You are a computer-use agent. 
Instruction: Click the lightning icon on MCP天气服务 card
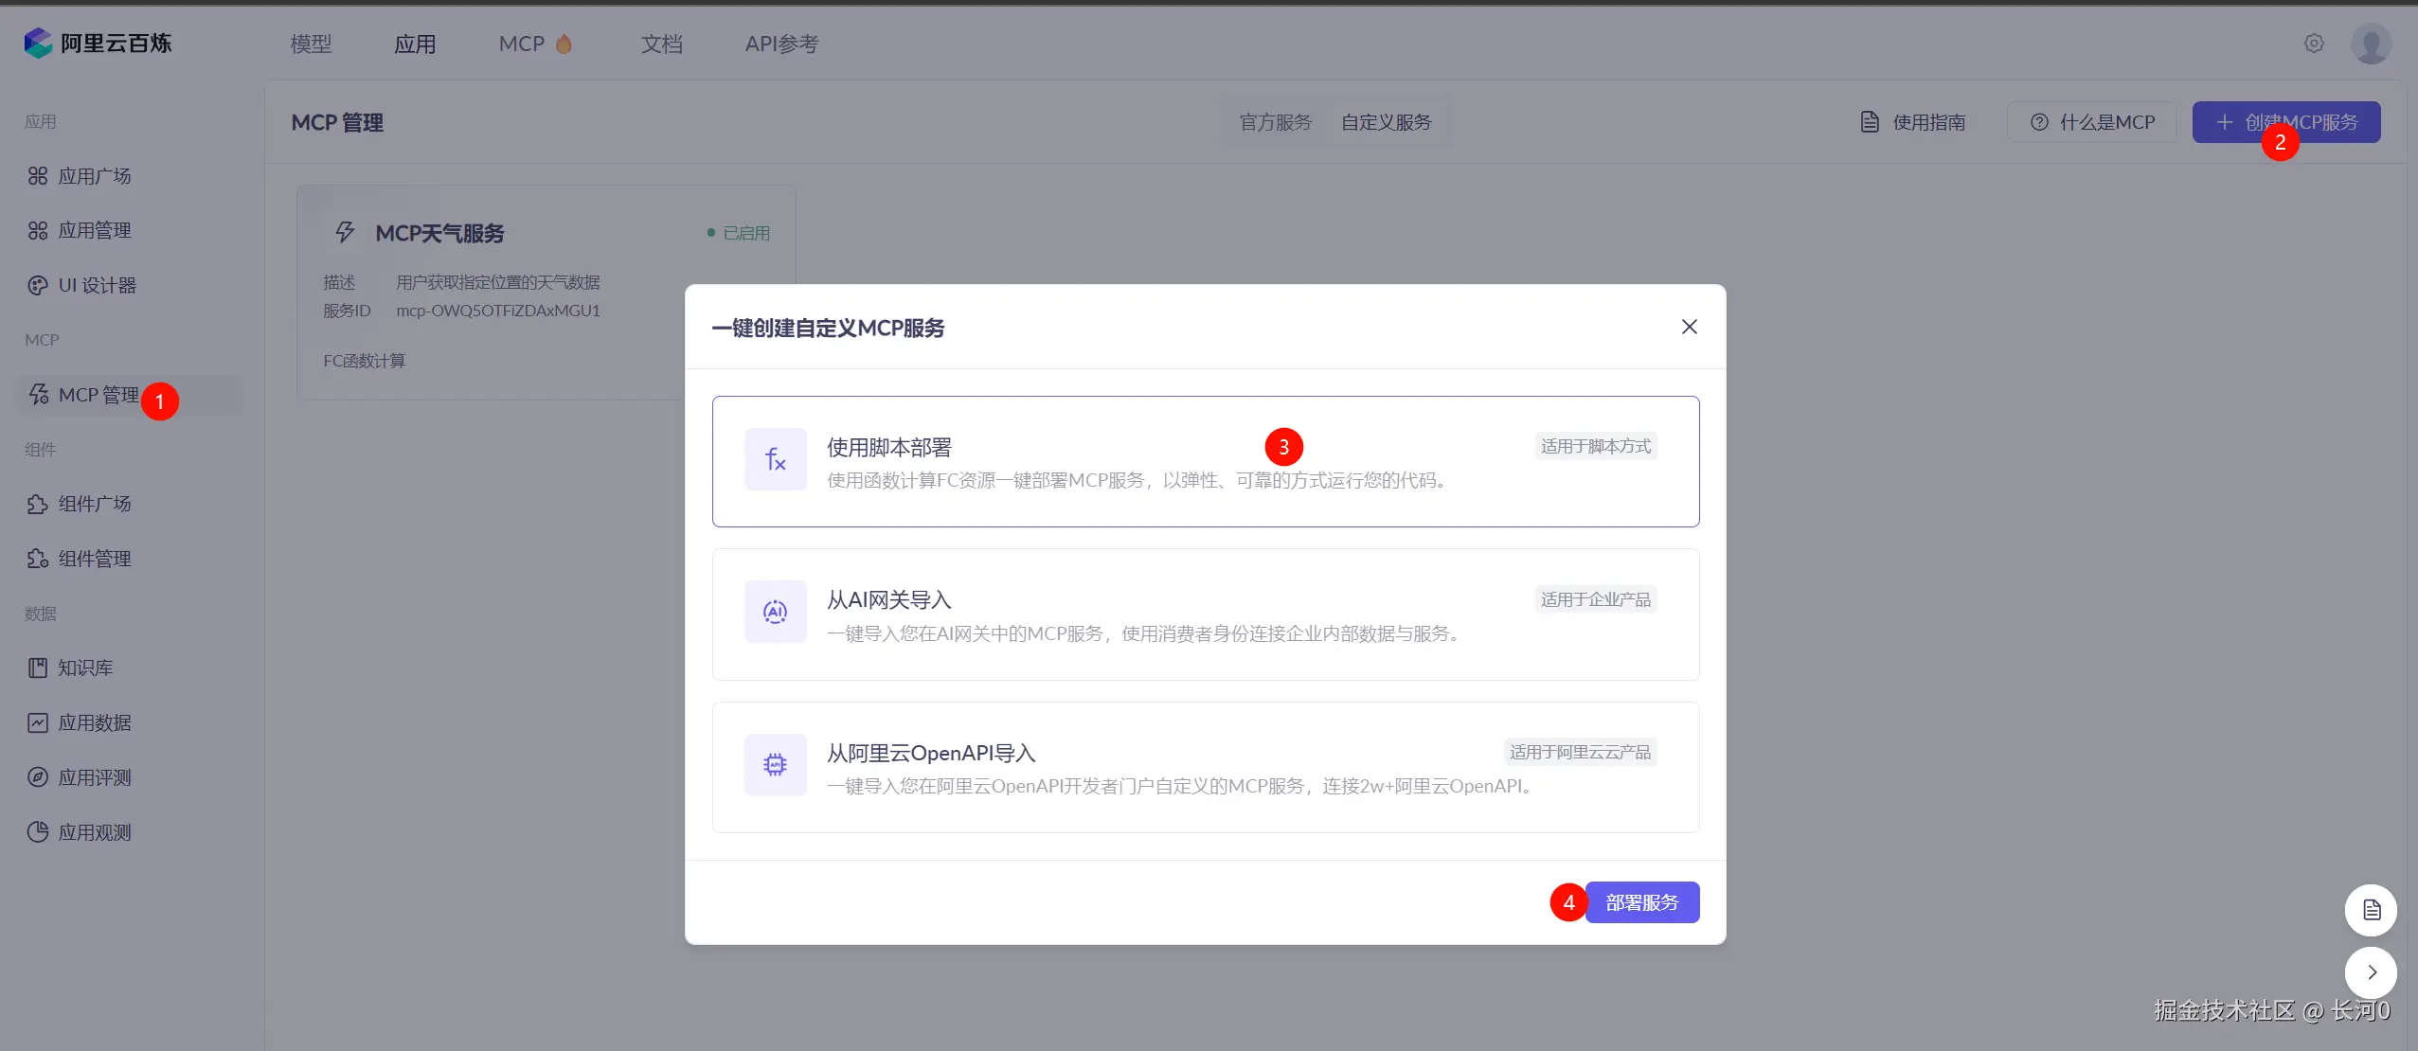(345, 232)
